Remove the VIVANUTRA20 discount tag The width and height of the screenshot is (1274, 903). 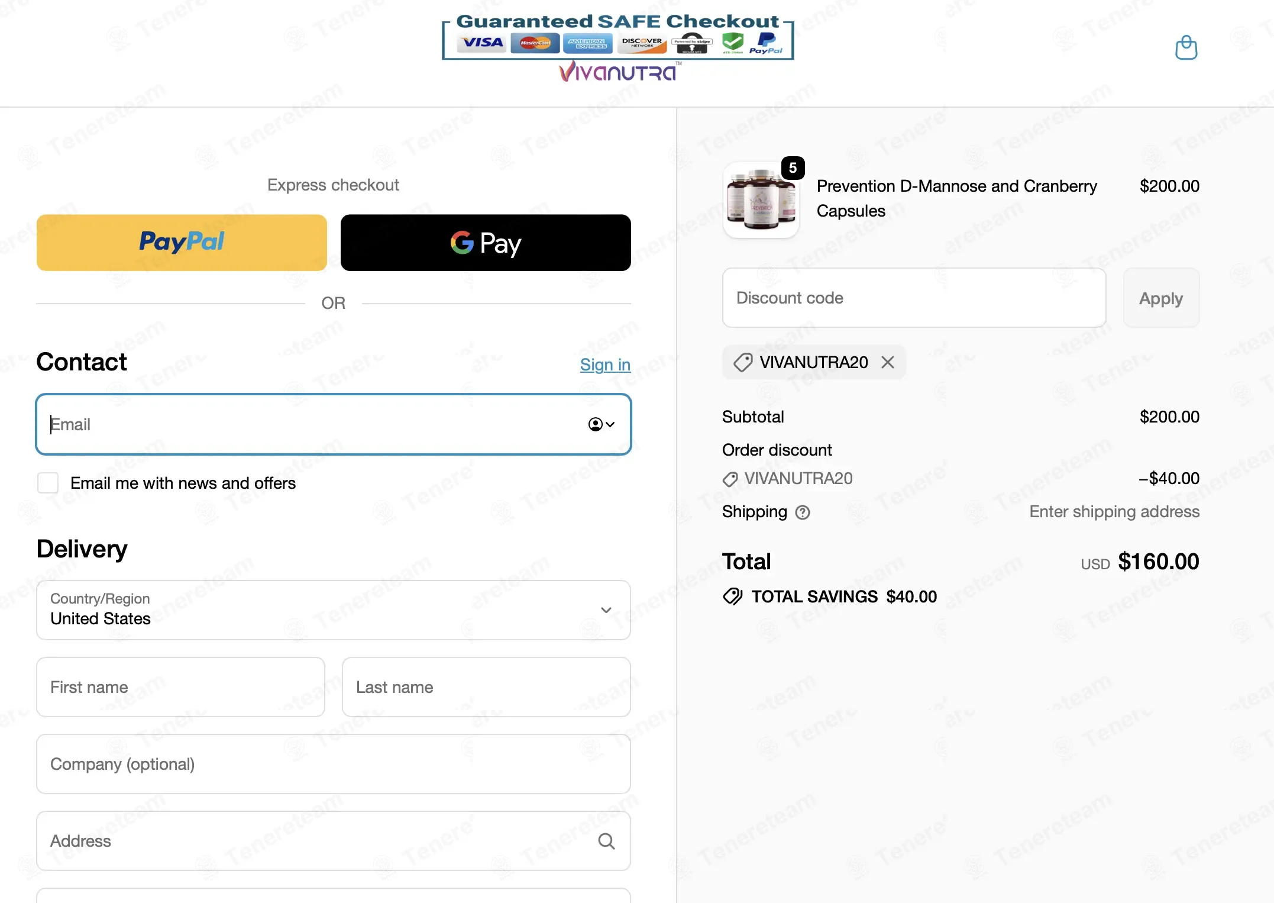tap(887, 362)
